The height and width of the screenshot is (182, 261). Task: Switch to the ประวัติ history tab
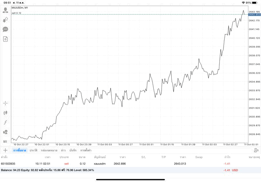[x=33, y=150]
